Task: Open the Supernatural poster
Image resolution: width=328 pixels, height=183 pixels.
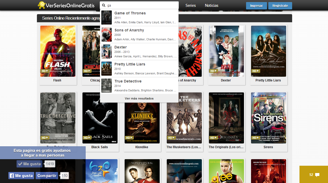Action: coord(142,171)
